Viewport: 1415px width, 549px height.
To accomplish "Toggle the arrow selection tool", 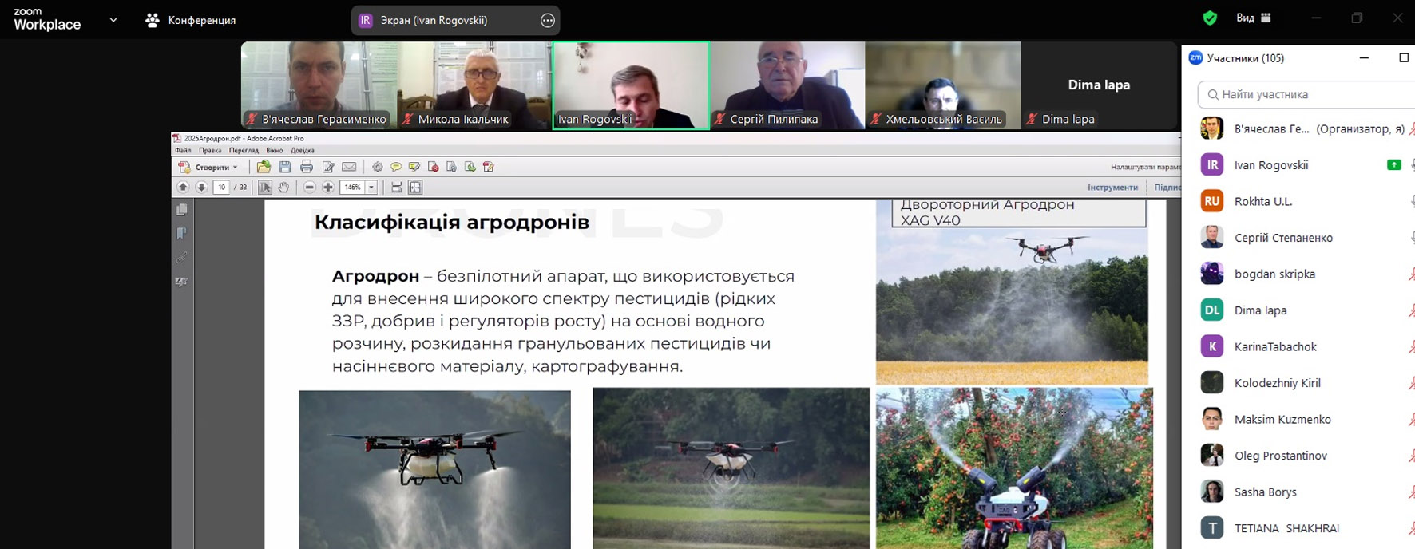I will 264,188.
